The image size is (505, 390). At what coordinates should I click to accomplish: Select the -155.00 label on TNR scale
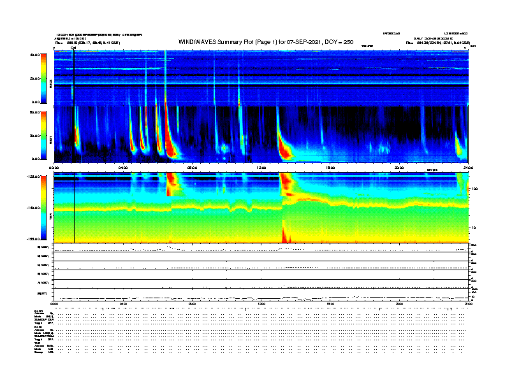pyautogui.click(x=33, y=239)
